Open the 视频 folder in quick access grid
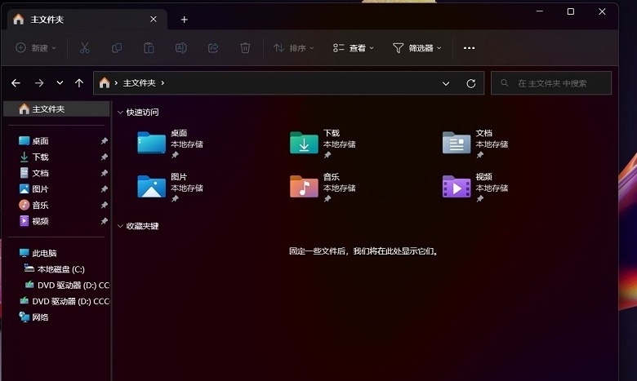The height and width of the screenshot is (381, 637). pos(475,188)
